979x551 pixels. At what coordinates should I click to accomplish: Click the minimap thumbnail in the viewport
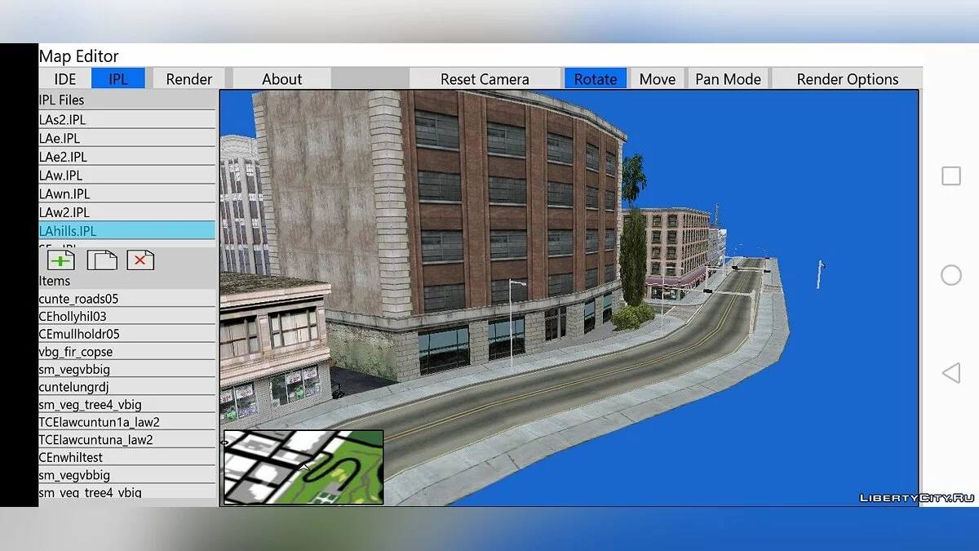pyautogui.click(x=303, y=467)
